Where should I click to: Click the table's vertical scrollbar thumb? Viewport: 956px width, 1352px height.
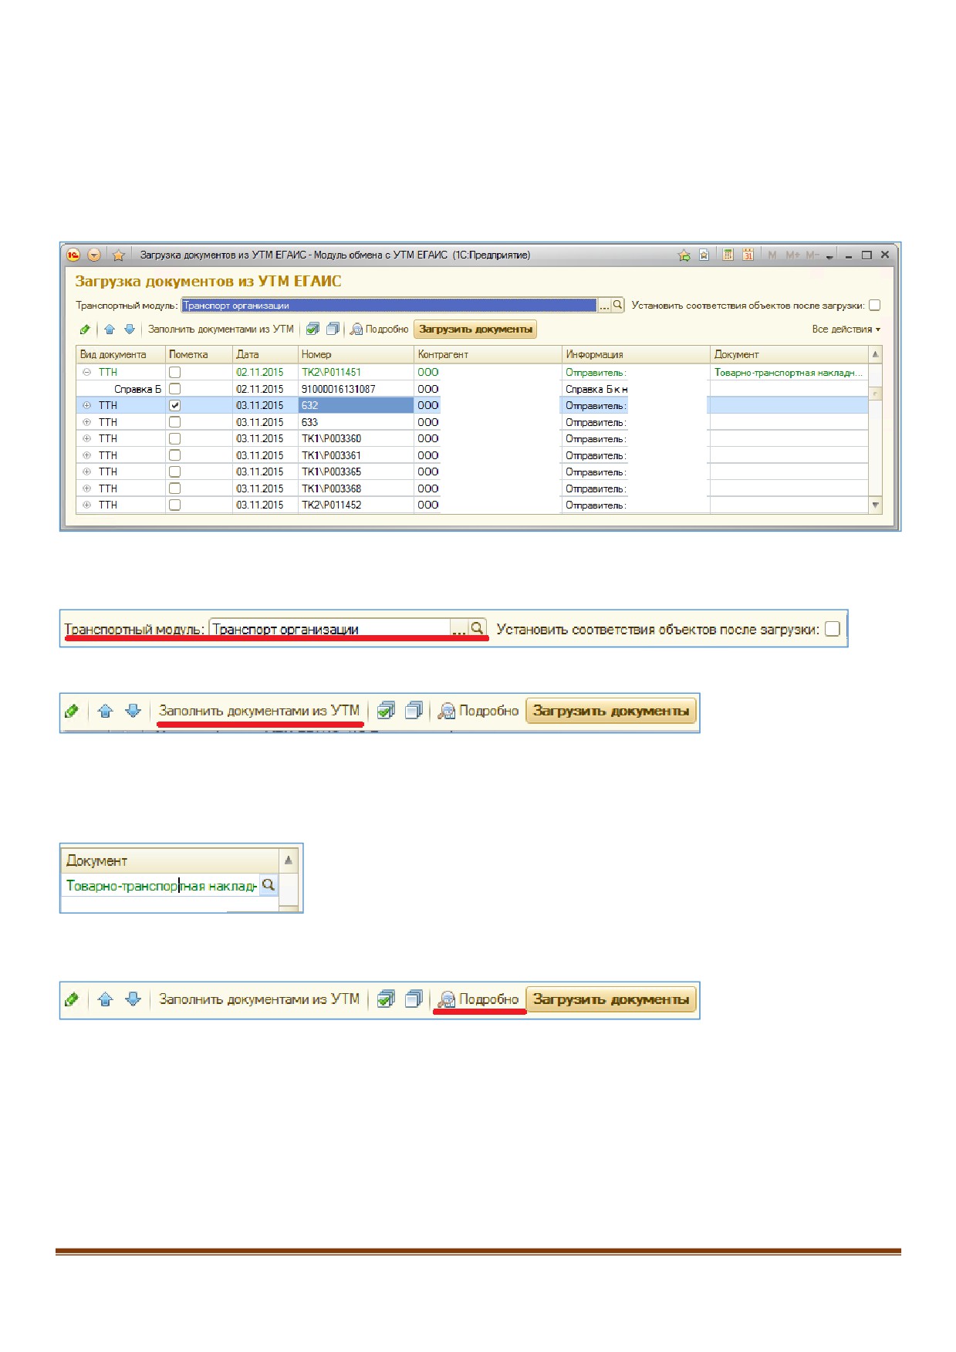click(875, 393)
